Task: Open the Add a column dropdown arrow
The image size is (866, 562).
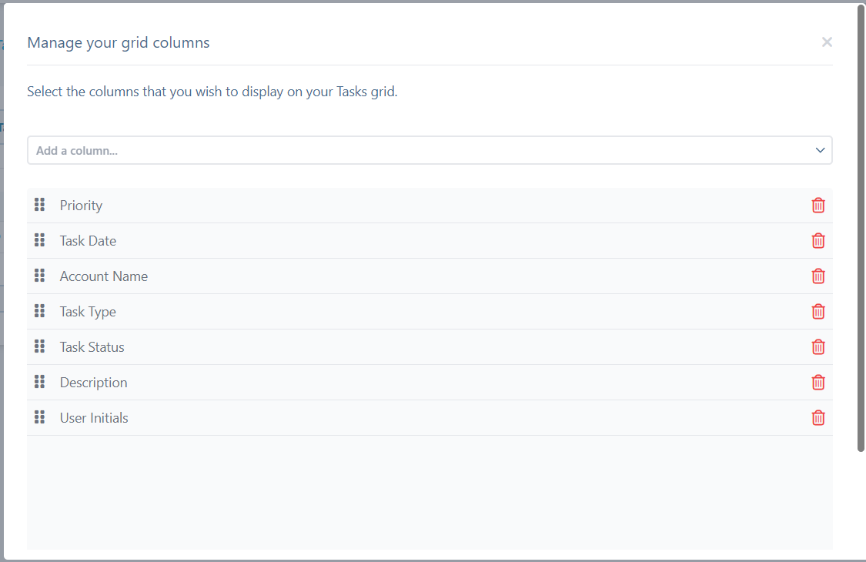Action: click(x=820, y=150)
